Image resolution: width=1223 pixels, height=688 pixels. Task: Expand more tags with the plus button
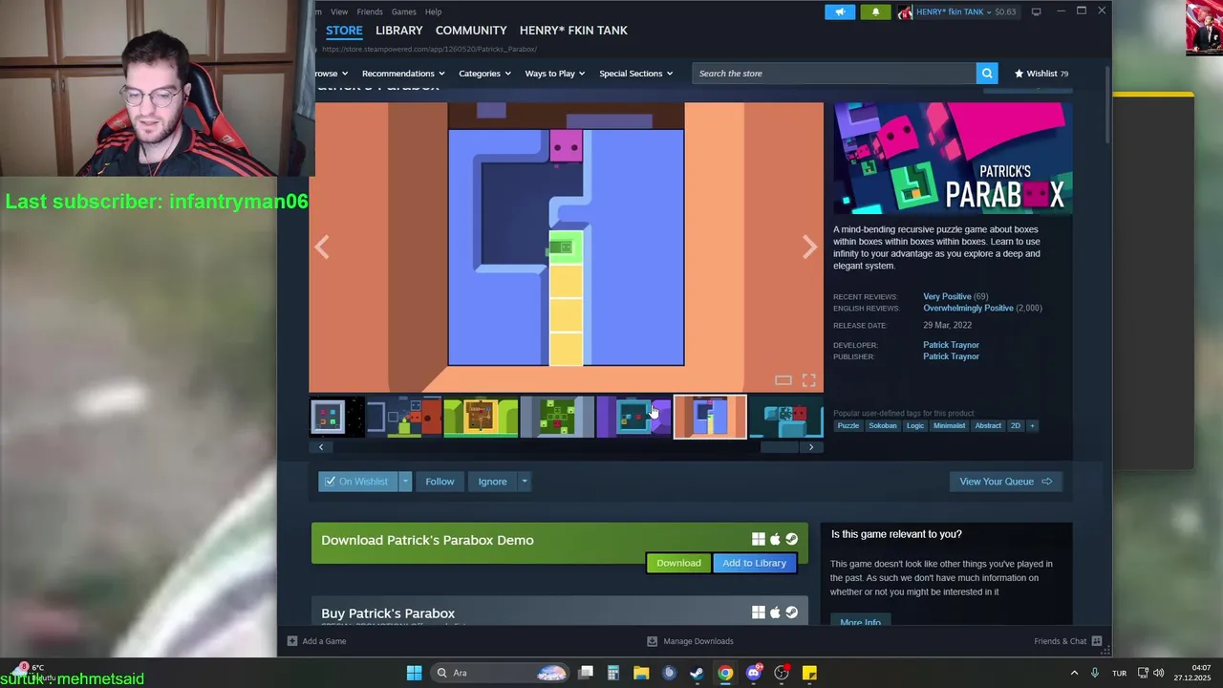point(1032,425)
